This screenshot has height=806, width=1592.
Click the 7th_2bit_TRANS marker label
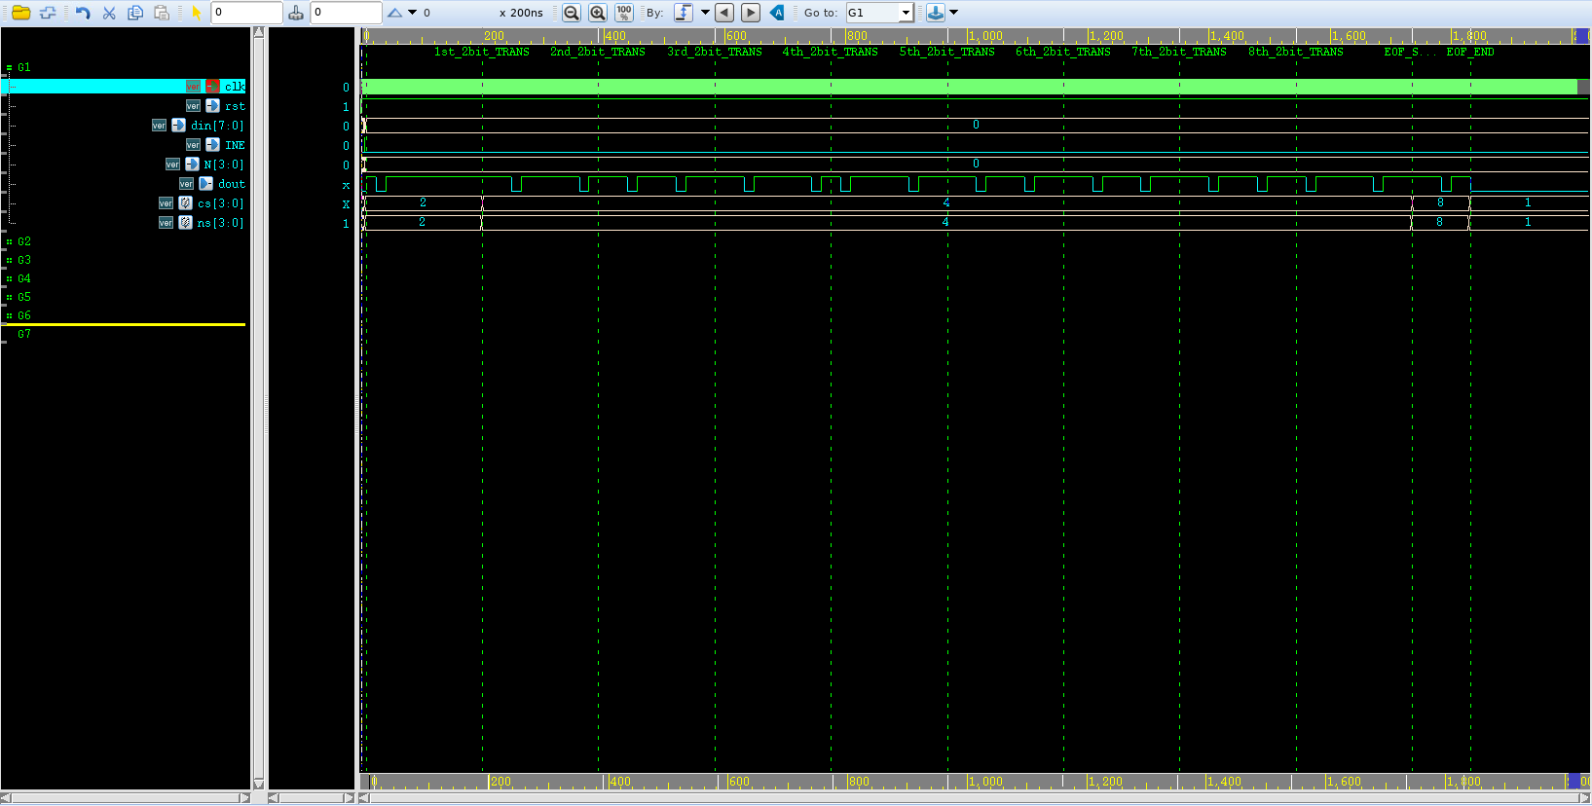pyautogui.click(x=1179, y=52)
